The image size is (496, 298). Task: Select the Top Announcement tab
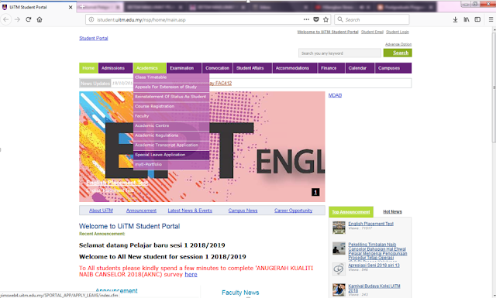(351, 212)
